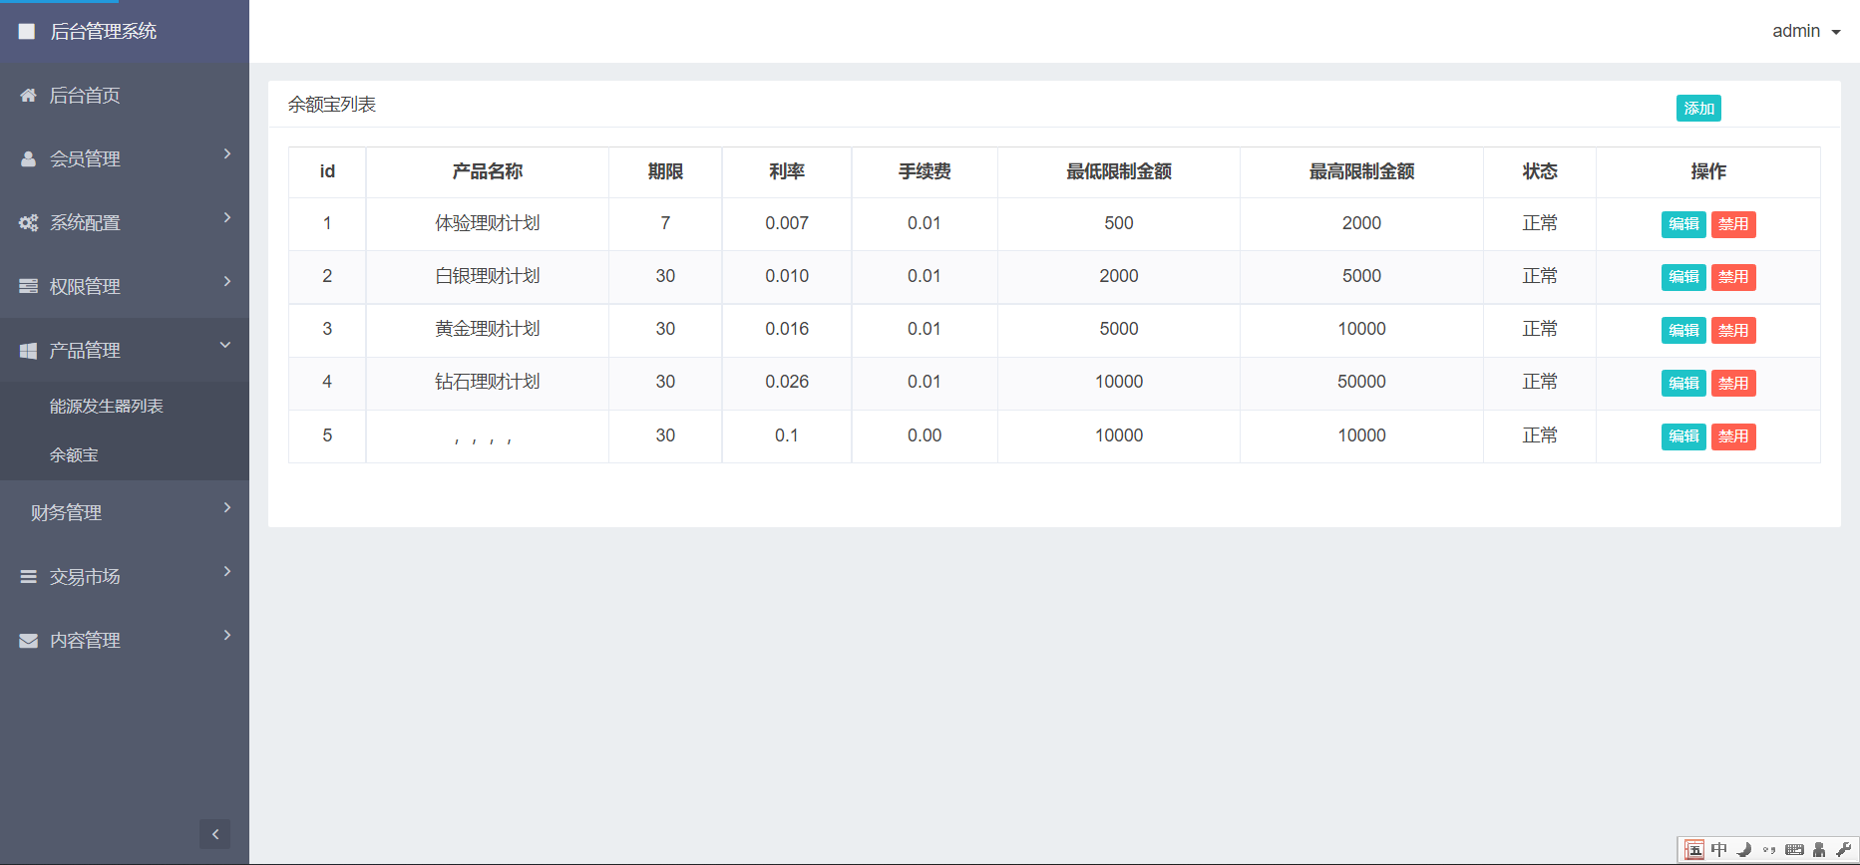
Task: Click the 最低限制金额 column header
Action: coord(1119,171)
